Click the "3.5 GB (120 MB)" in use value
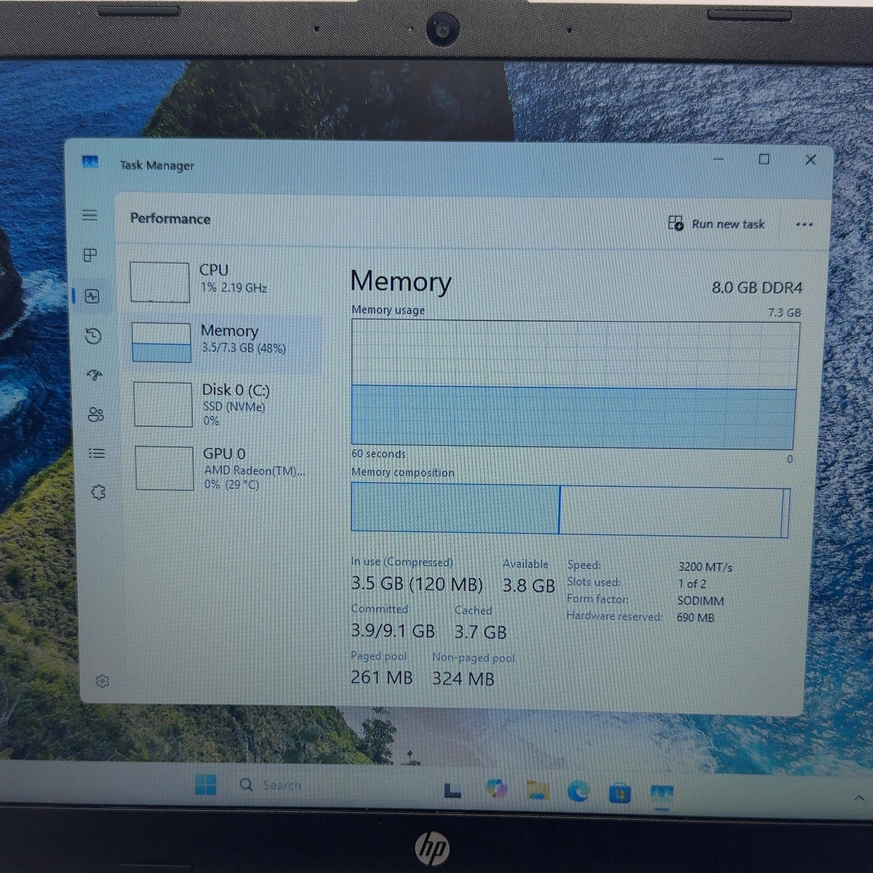Screen dimensions: 873x873 click(417, 584)
